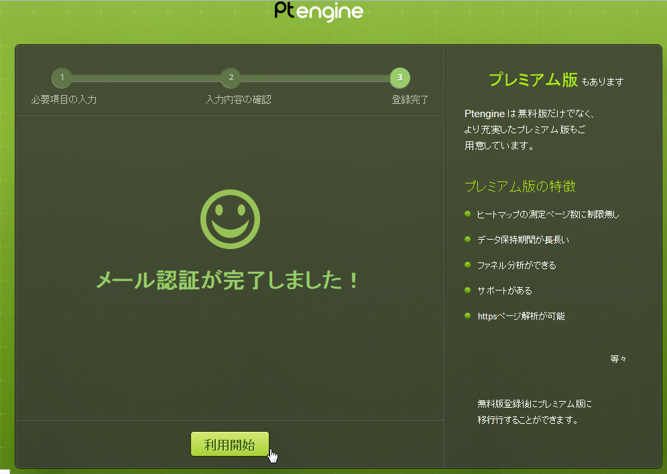Click ヒートマップの測定ページ数に制限無し feature text
The image size is (667, 474).
(548, 214)
